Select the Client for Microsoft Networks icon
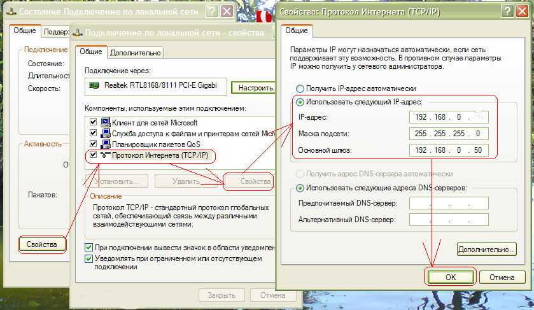This screenshot has width=534, height=310. [106, 122]
